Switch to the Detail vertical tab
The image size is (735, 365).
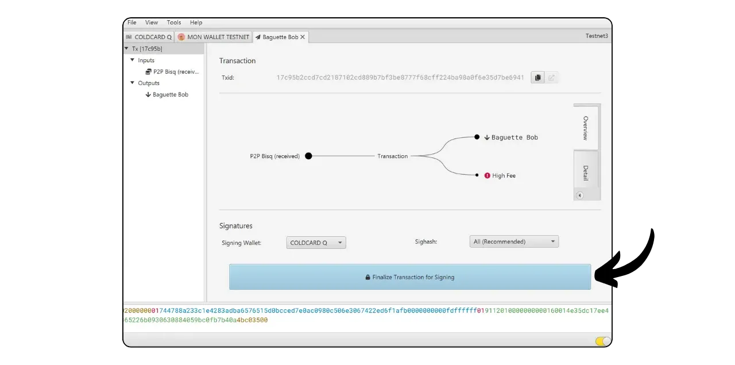(586, 172)
